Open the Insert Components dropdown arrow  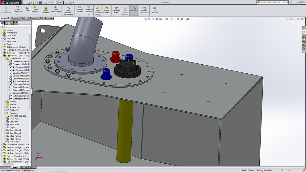tap(18, 14)
